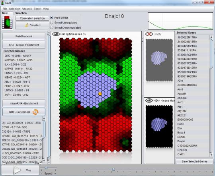Toggle eye icon for Nanog timeseries panel
This screenshot has height=176, width=215.
tap(56, 34)
